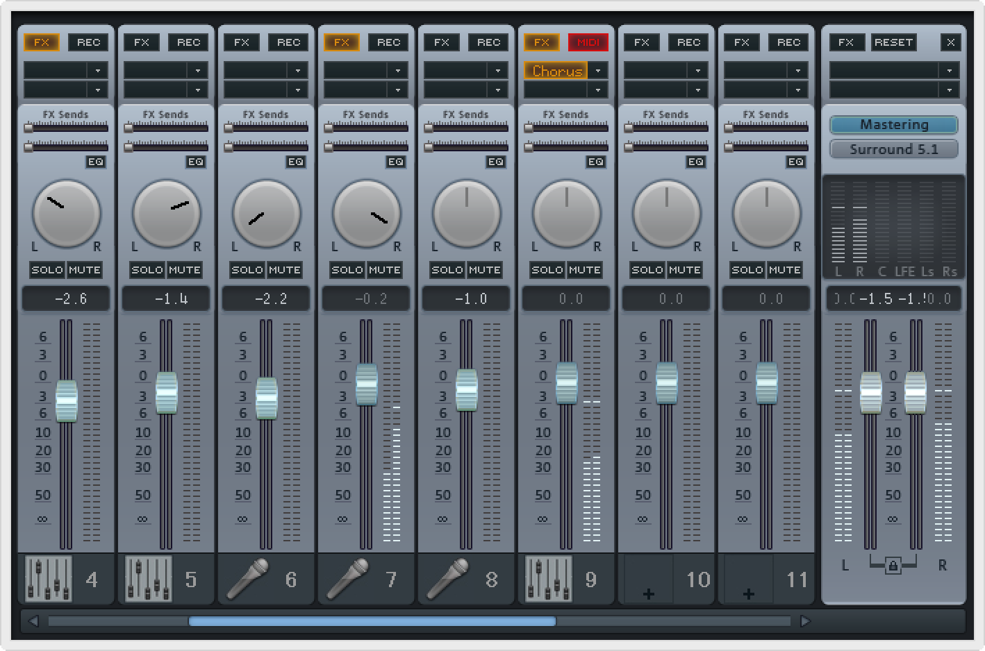Screen dimensions: 985x651
Task: Click the first FX Sends slider on channel 5
Action: point(167,128)
